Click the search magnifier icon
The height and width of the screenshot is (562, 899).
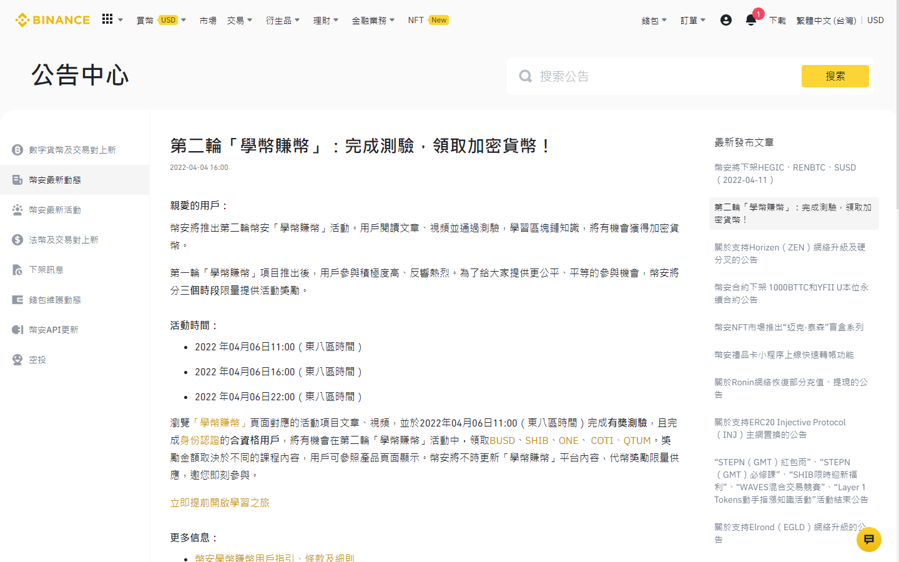[x=526, y=76]
